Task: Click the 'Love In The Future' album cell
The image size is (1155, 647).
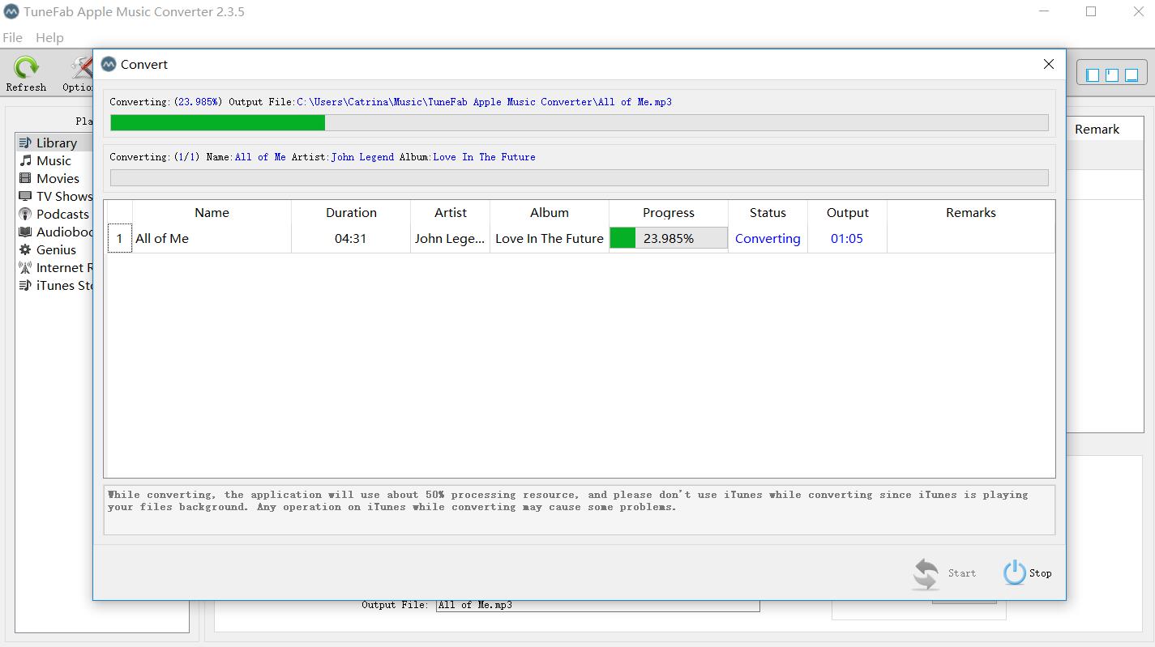Action: [550, 239]
